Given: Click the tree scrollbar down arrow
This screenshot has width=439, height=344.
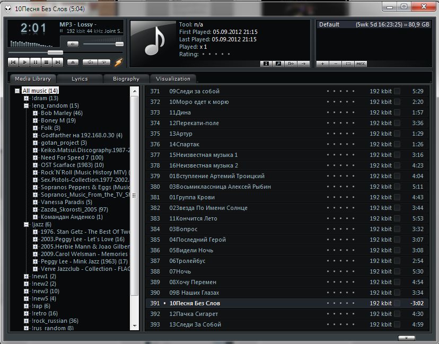Looking at the screenshot, I should (135, 326).
